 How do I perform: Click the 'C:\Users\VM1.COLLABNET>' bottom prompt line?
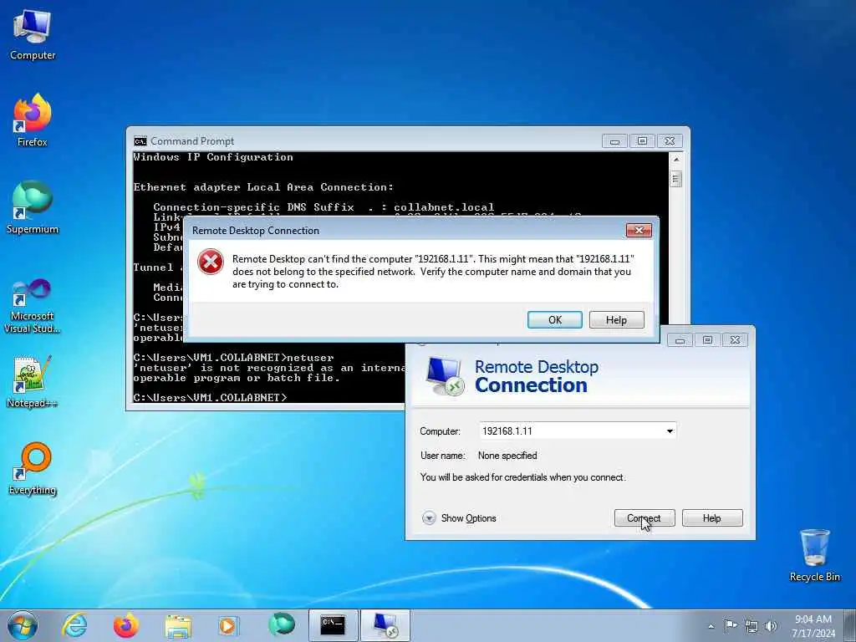pyautogui.click(x=210, y=397)
